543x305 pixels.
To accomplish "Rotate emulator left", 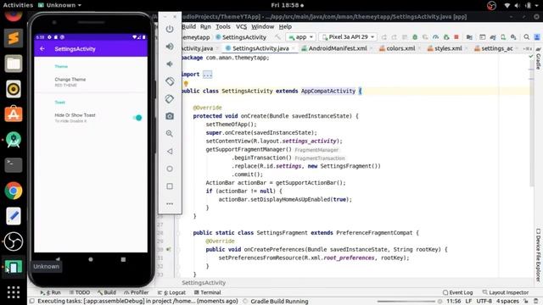I will [170, 81].
